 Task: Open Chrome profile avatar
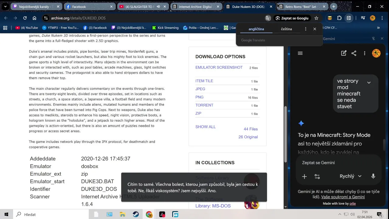[373, 18]
